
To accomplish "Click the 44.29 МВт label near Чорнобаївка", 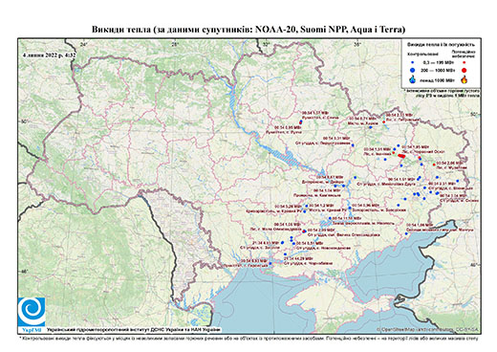I will pos(297,258).
